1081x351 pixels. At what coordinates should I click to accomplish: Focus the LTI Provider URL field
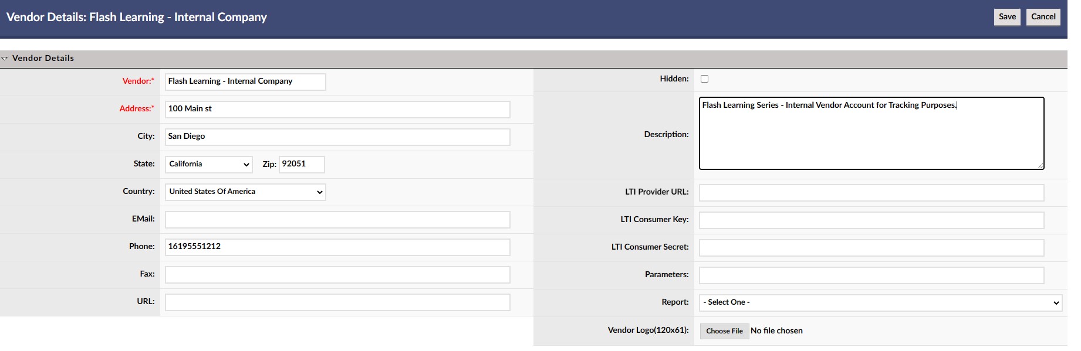click(871, 192)
